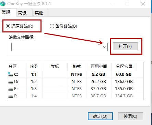Expand the 映像文件路径 dropdown arrow
Image resolution: width=152 pixels, height=125 pixels.
[x=105, y=47]
